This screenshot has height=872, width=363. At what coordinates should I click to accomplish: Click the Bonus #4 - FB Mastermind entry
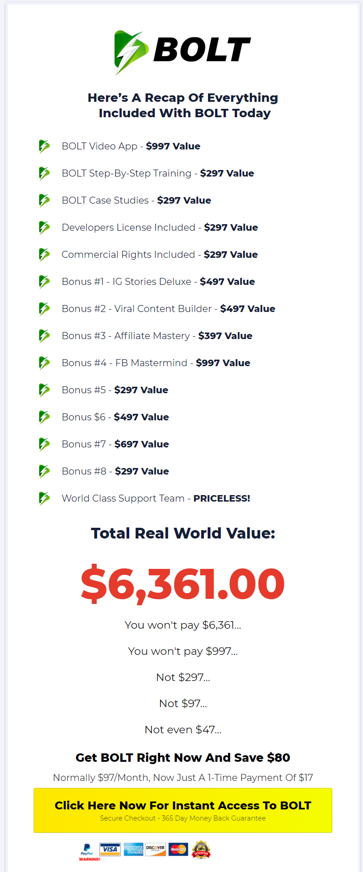[155, 363]
